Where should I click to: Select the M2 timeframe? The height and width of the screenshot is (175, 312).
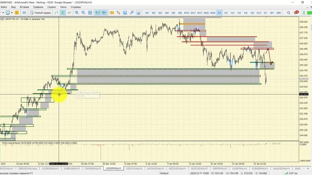pyautogui.click(x=154, y=13)
